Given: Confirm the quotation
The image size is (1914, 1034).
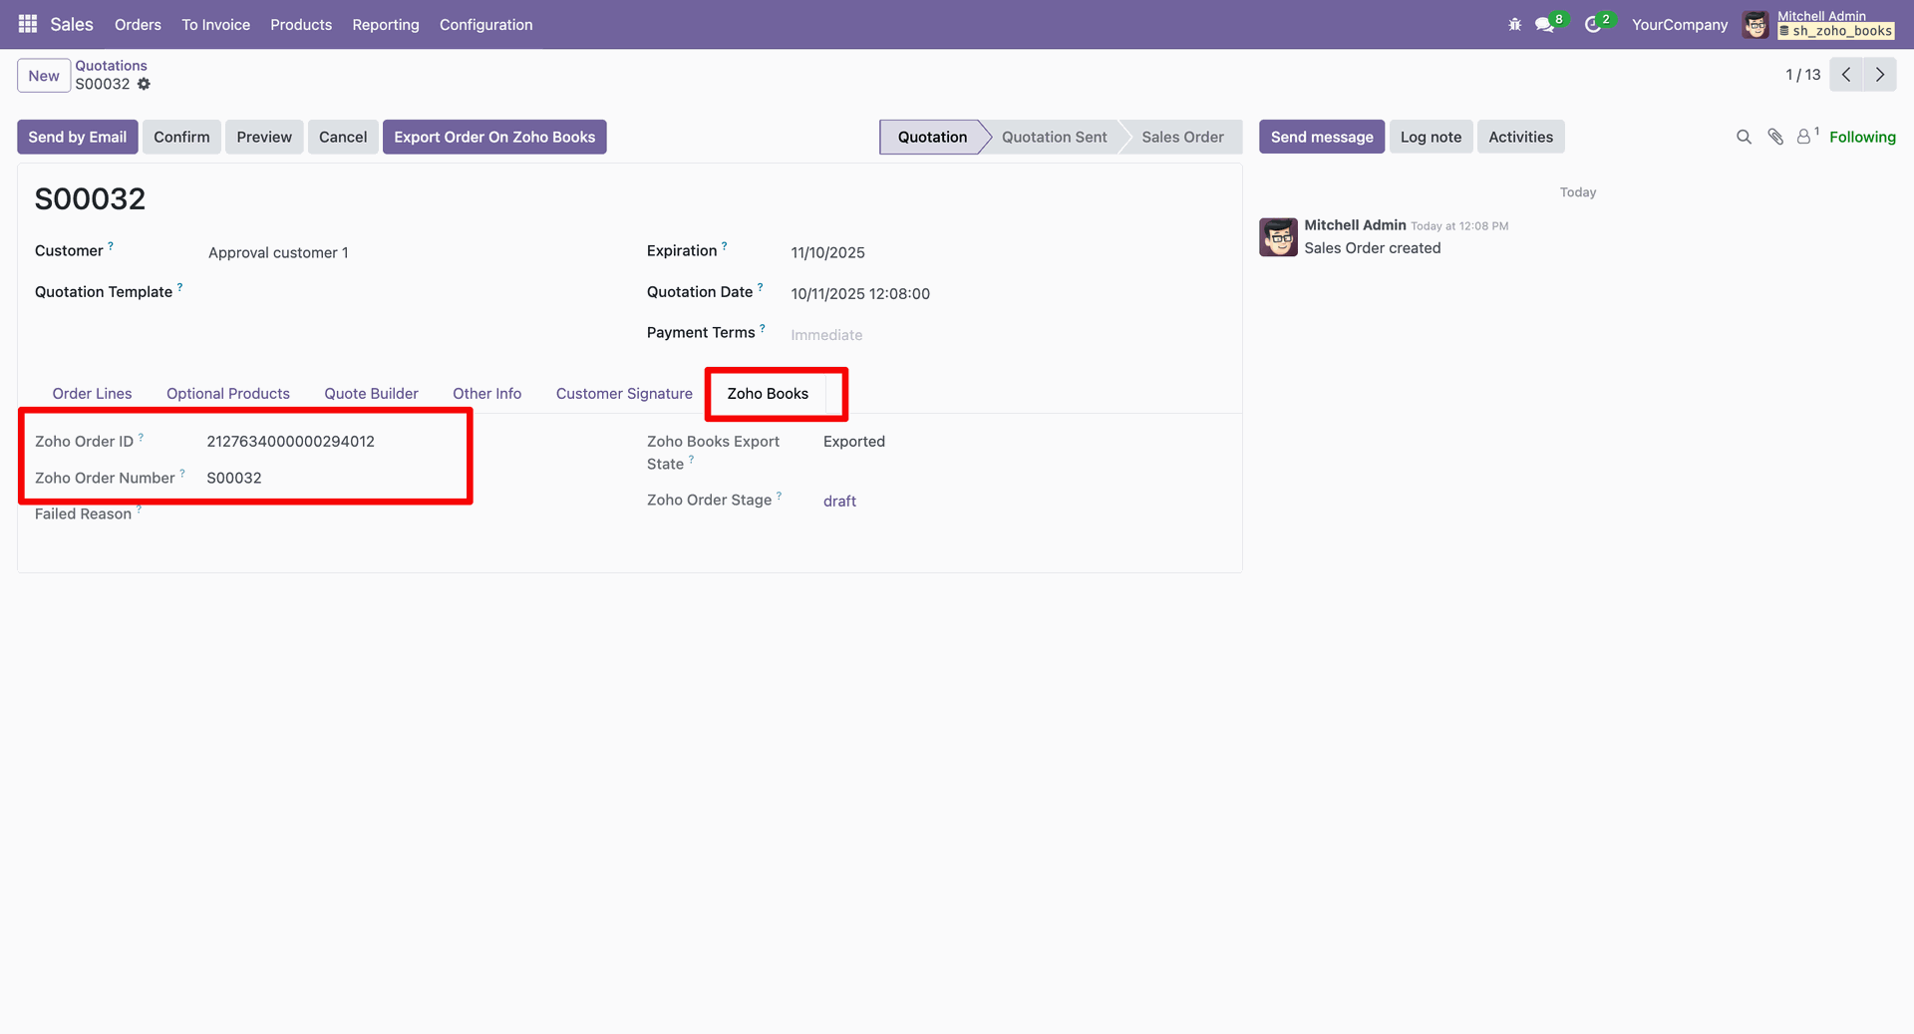Looking at the screenshot, I should [181, 137].
